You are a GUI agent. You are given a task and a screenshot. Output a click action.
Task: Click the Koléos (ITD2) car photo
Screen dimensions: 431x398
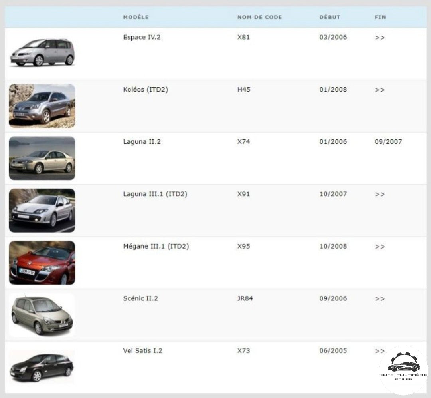click(x=42, y=105)
